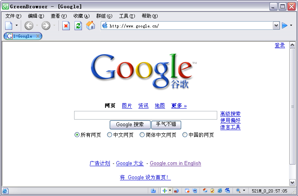Open the Google 大全 link

pyautogui.click(x=130, y=163)
